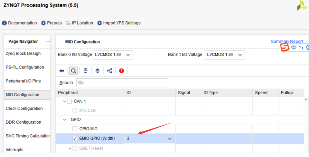Image resolution: width=309 pixels, height=157 pixels.
Task: Open DDR Configuration page
Action: [23, 122]
